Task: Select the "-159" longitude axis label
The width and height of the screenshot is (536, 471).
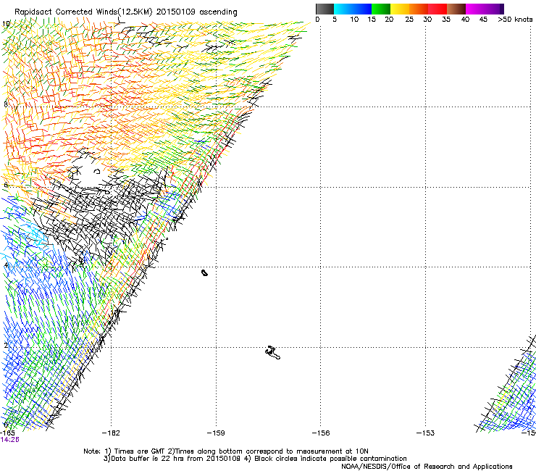Action: [x=216, y=433]
